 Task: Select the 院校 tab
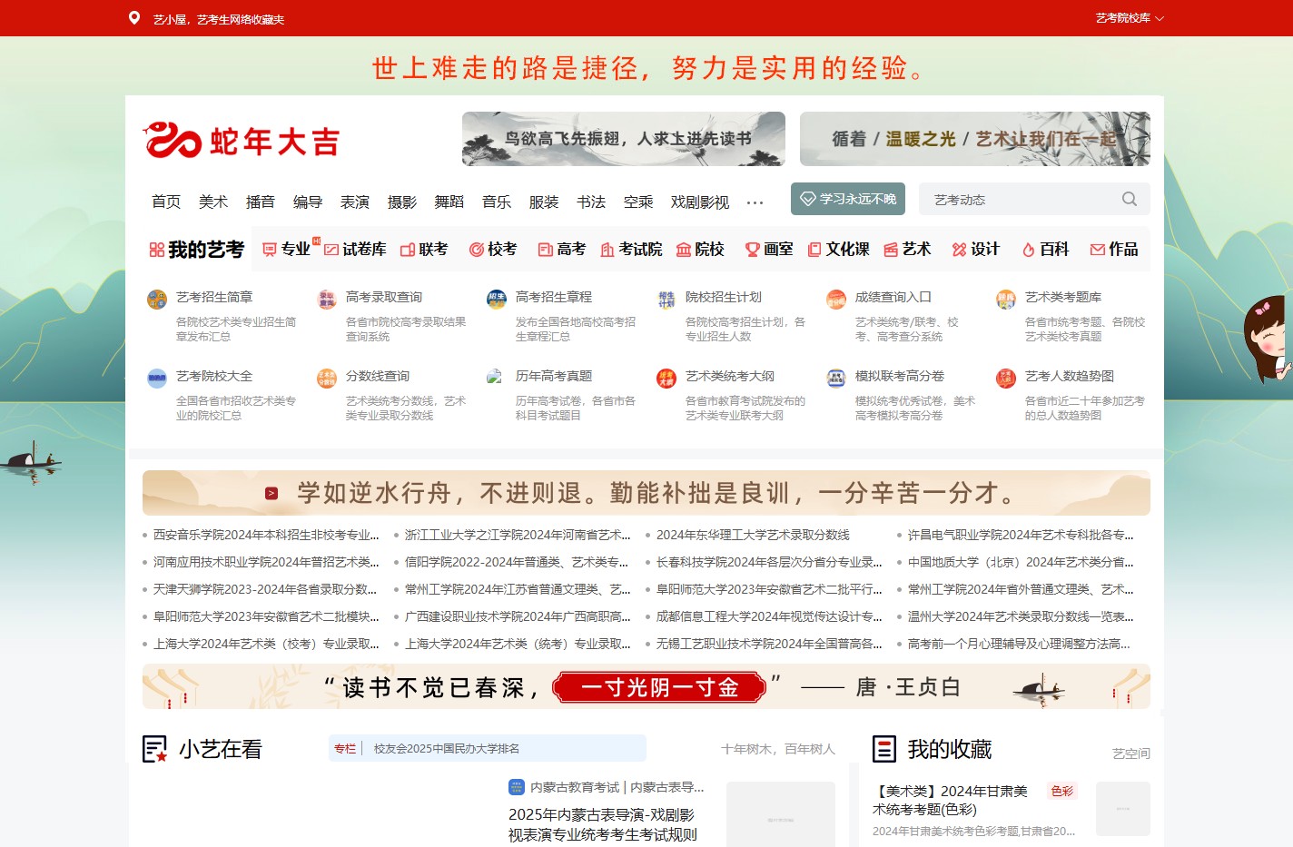700,249
